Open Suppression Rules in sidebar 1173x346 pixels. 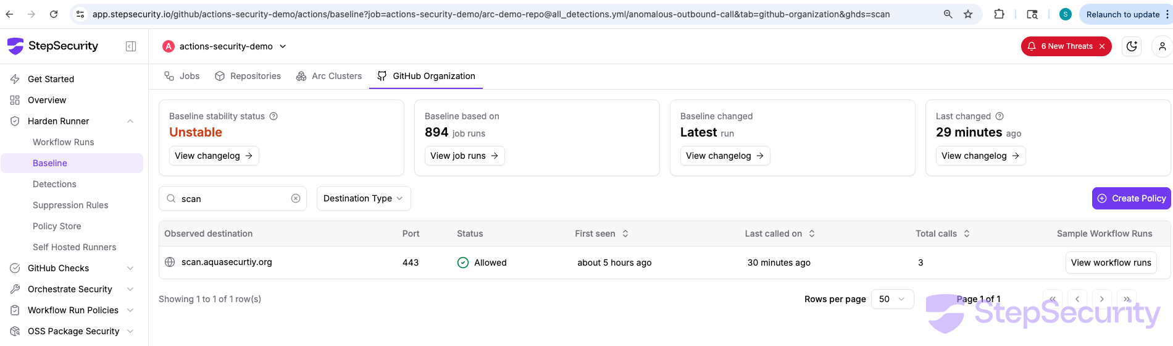(72, 205)
